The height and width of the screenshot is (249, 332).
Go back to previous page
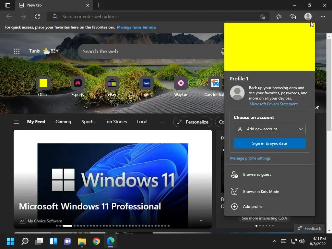tap(9, 17)
